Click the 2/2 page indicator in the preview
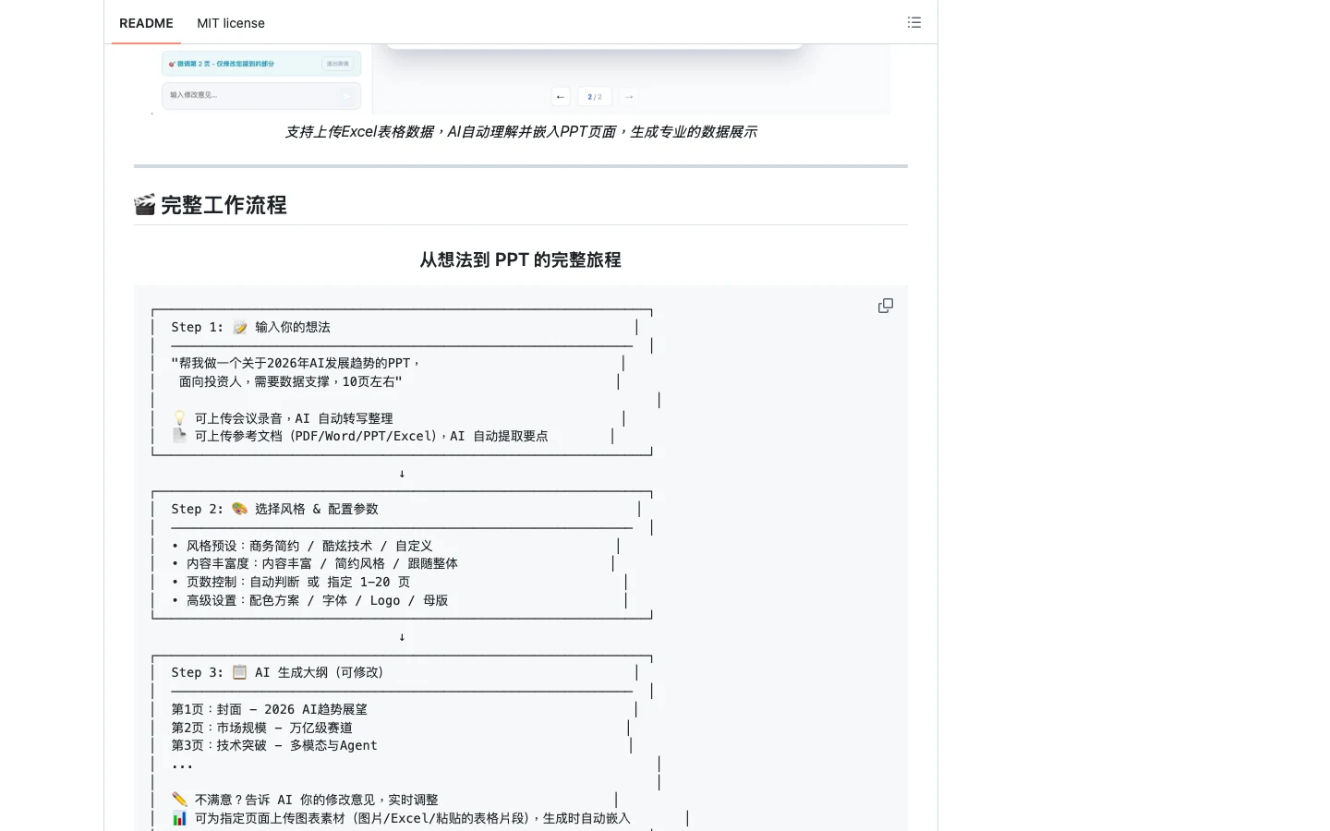Screen dimensions: 1330x831 (595, 96)
